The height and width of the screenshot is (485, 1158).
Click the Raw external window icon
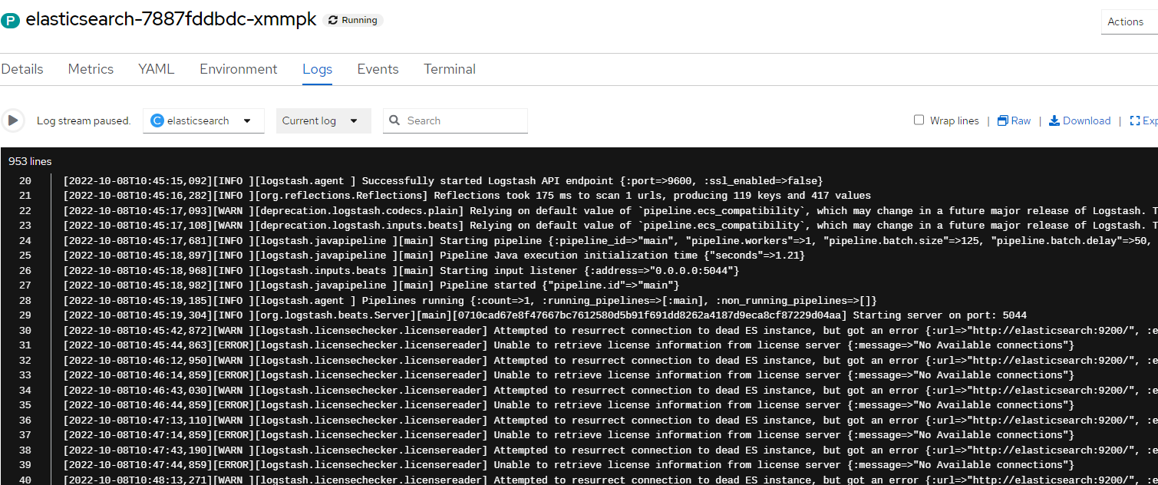point(1002,120)
